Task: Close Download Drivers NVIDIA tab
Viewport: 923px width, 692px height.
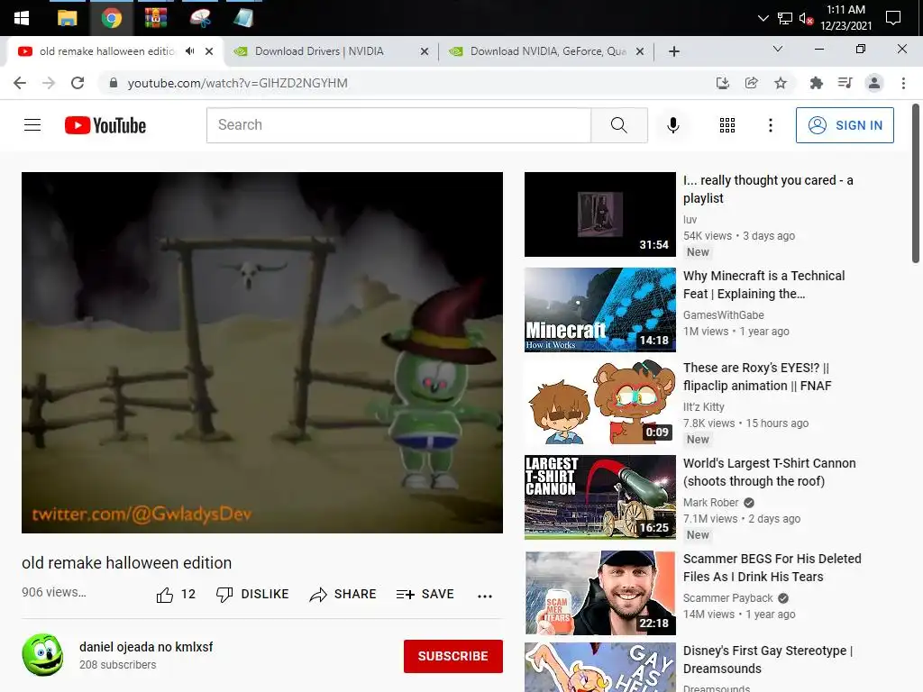Action: pyautogui.click(x=425, y=51)
